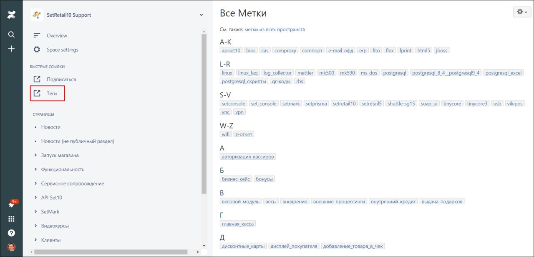Select the весовой_модуль label
Viewport: 534px width, 257px height.
pos(241,202)
